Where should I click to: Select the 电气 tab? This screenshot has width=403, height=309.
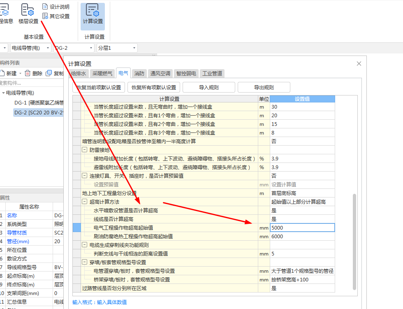(x=123, y=73)
